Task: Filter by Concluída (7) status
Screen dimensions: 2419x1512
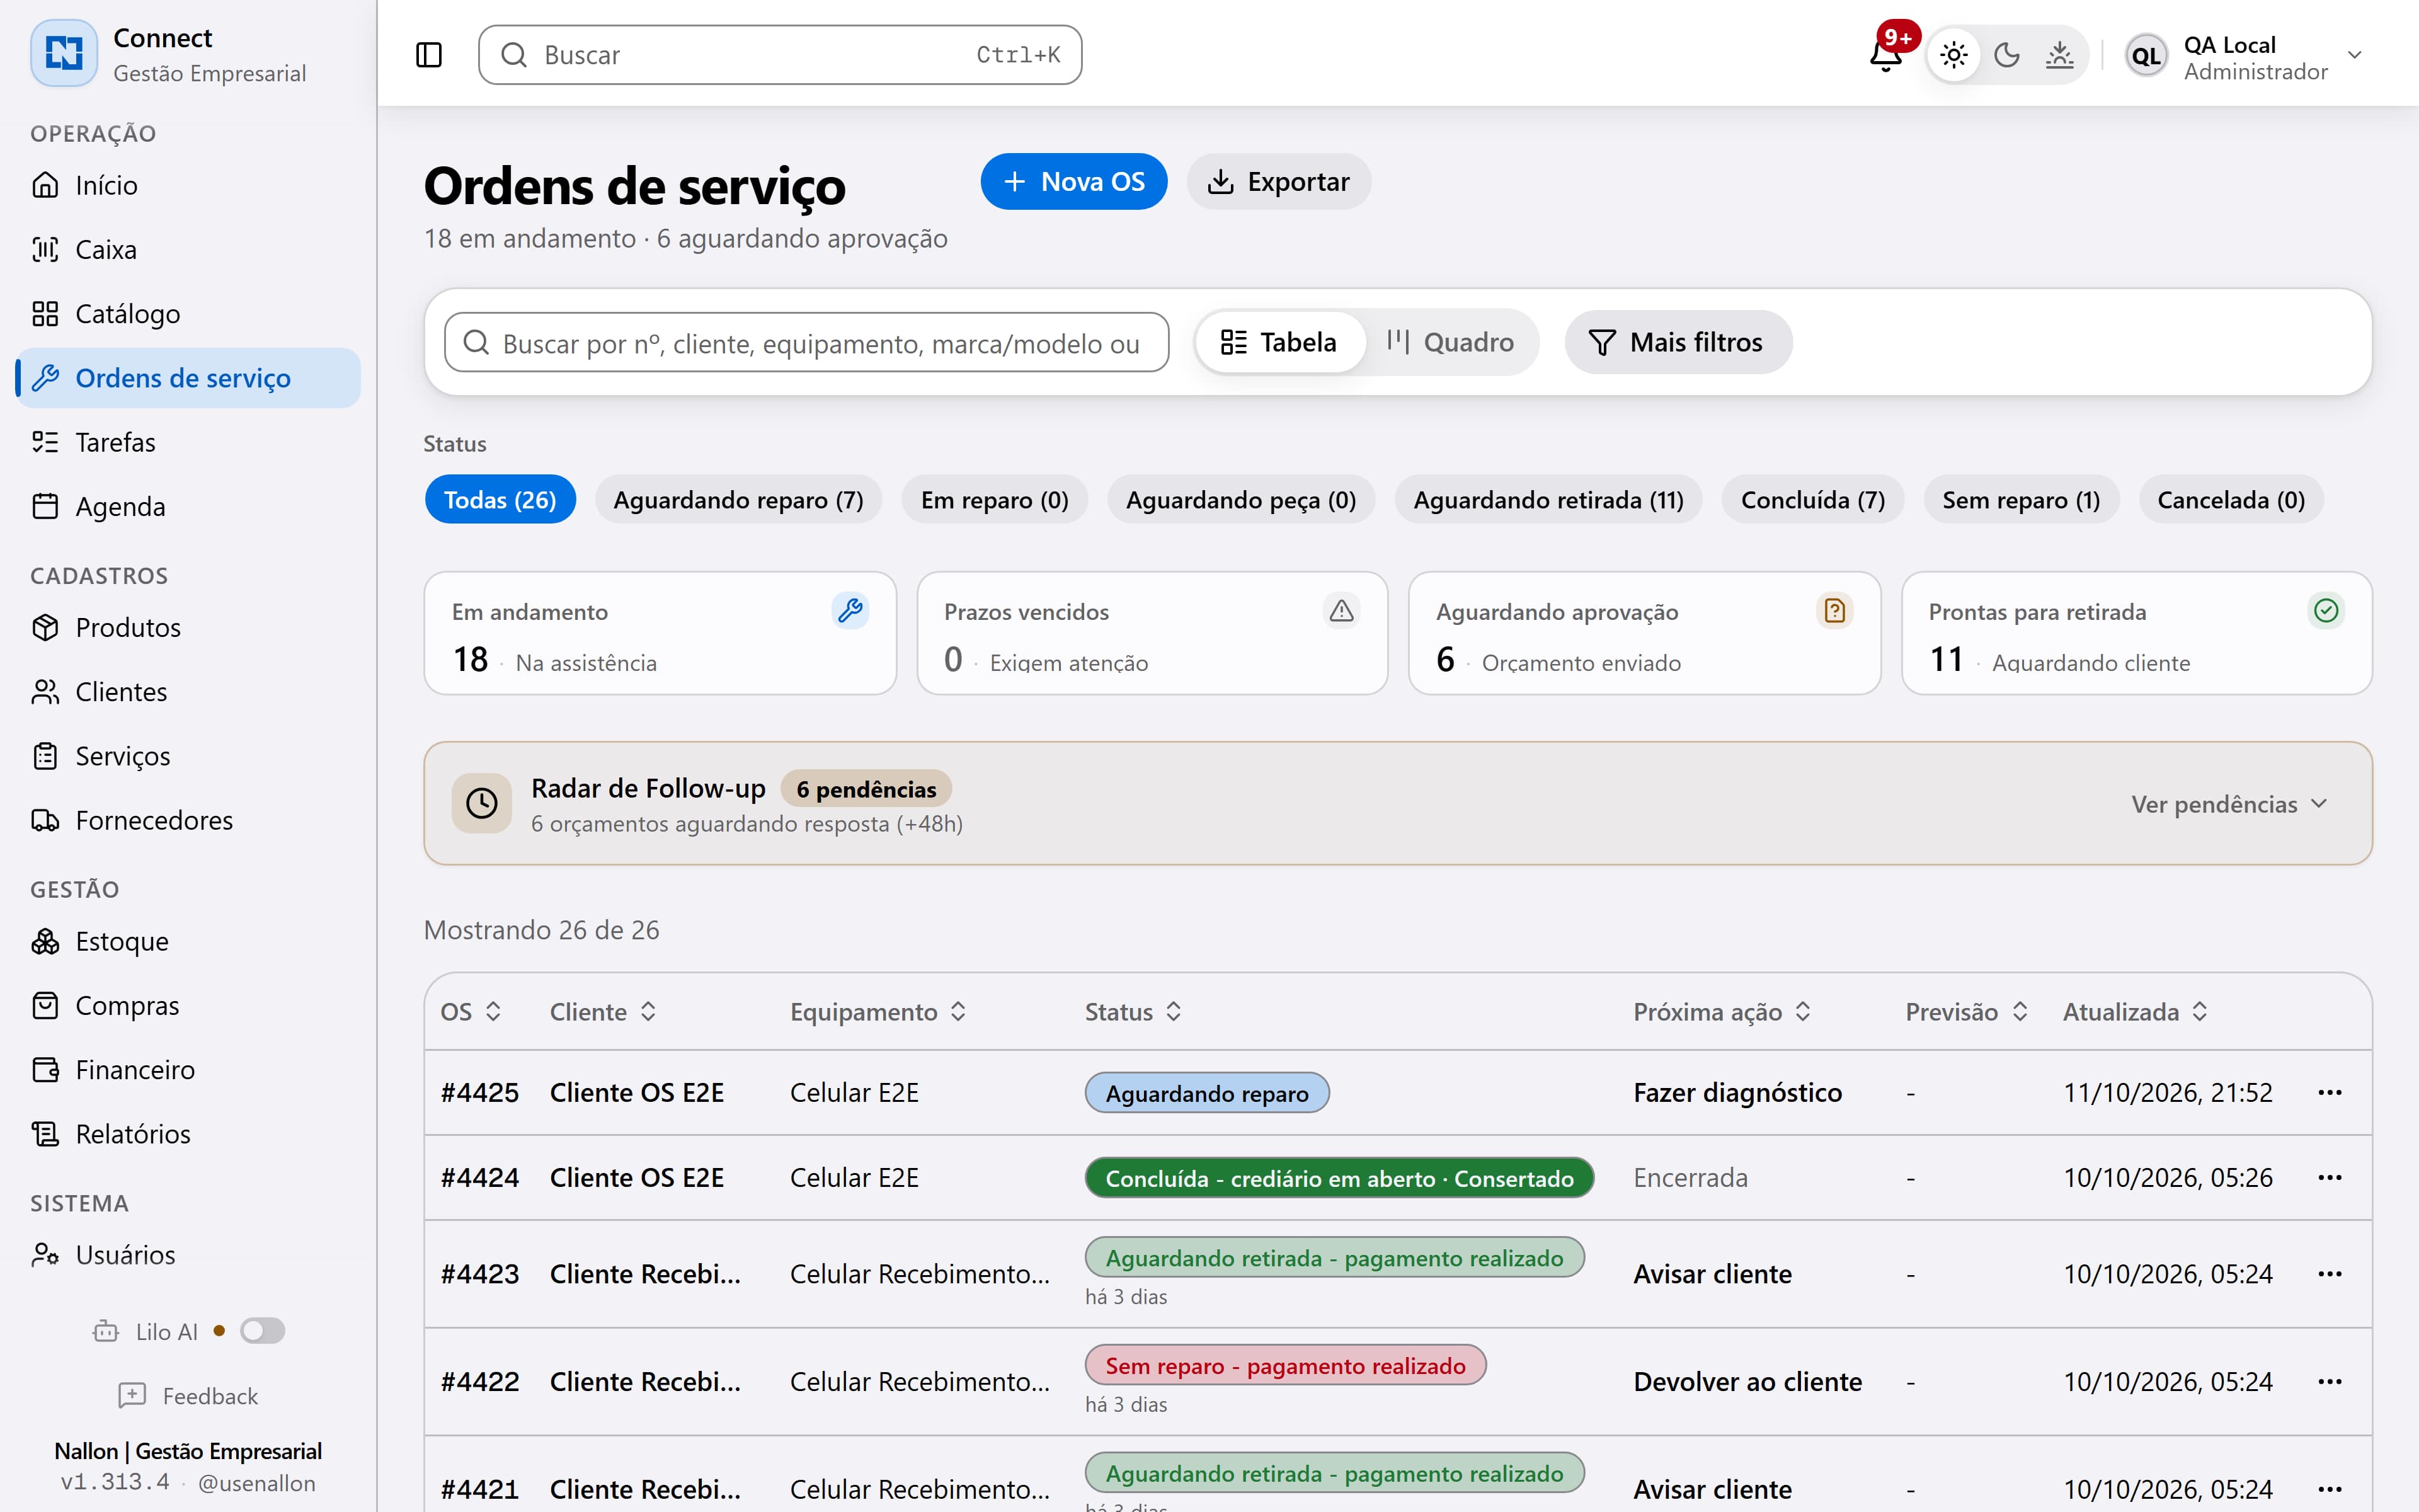Action: coord(1812,499)
